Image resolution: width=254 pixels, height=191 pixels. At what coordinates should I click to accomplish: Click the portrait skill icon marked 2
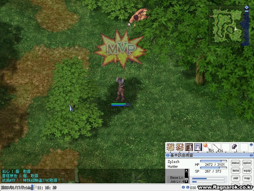pos(198,147)
